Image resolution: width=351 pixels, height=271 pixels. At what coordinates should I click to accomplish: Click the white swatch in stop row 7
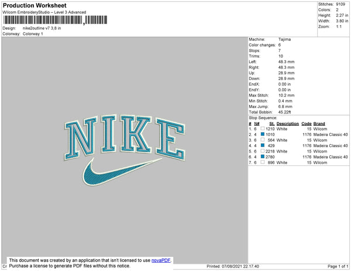point(263,162)
